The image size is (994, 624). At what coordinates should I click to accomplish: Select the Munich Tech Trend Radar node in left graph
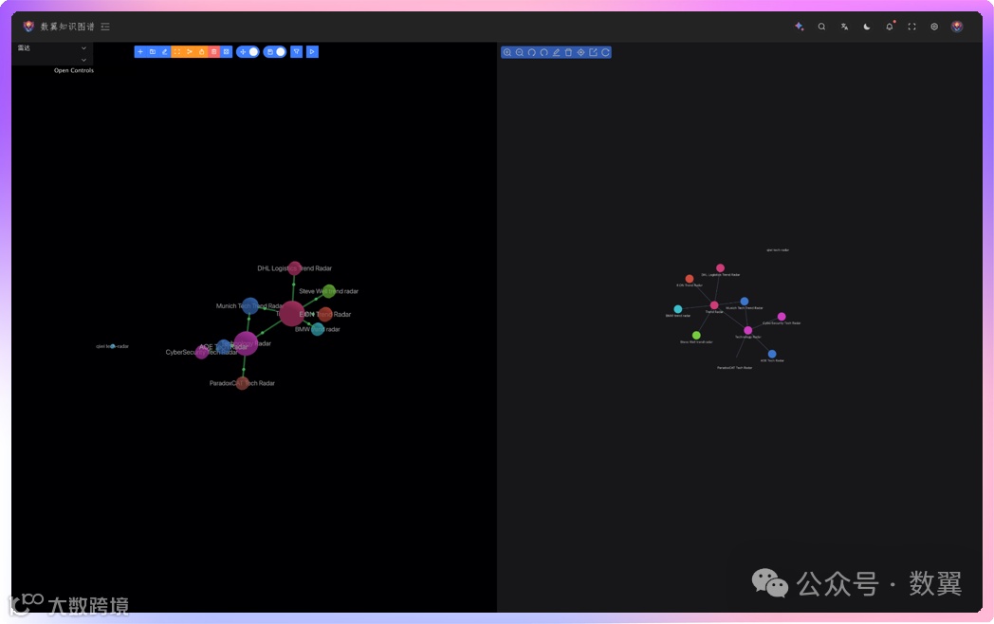pos(250,305)
